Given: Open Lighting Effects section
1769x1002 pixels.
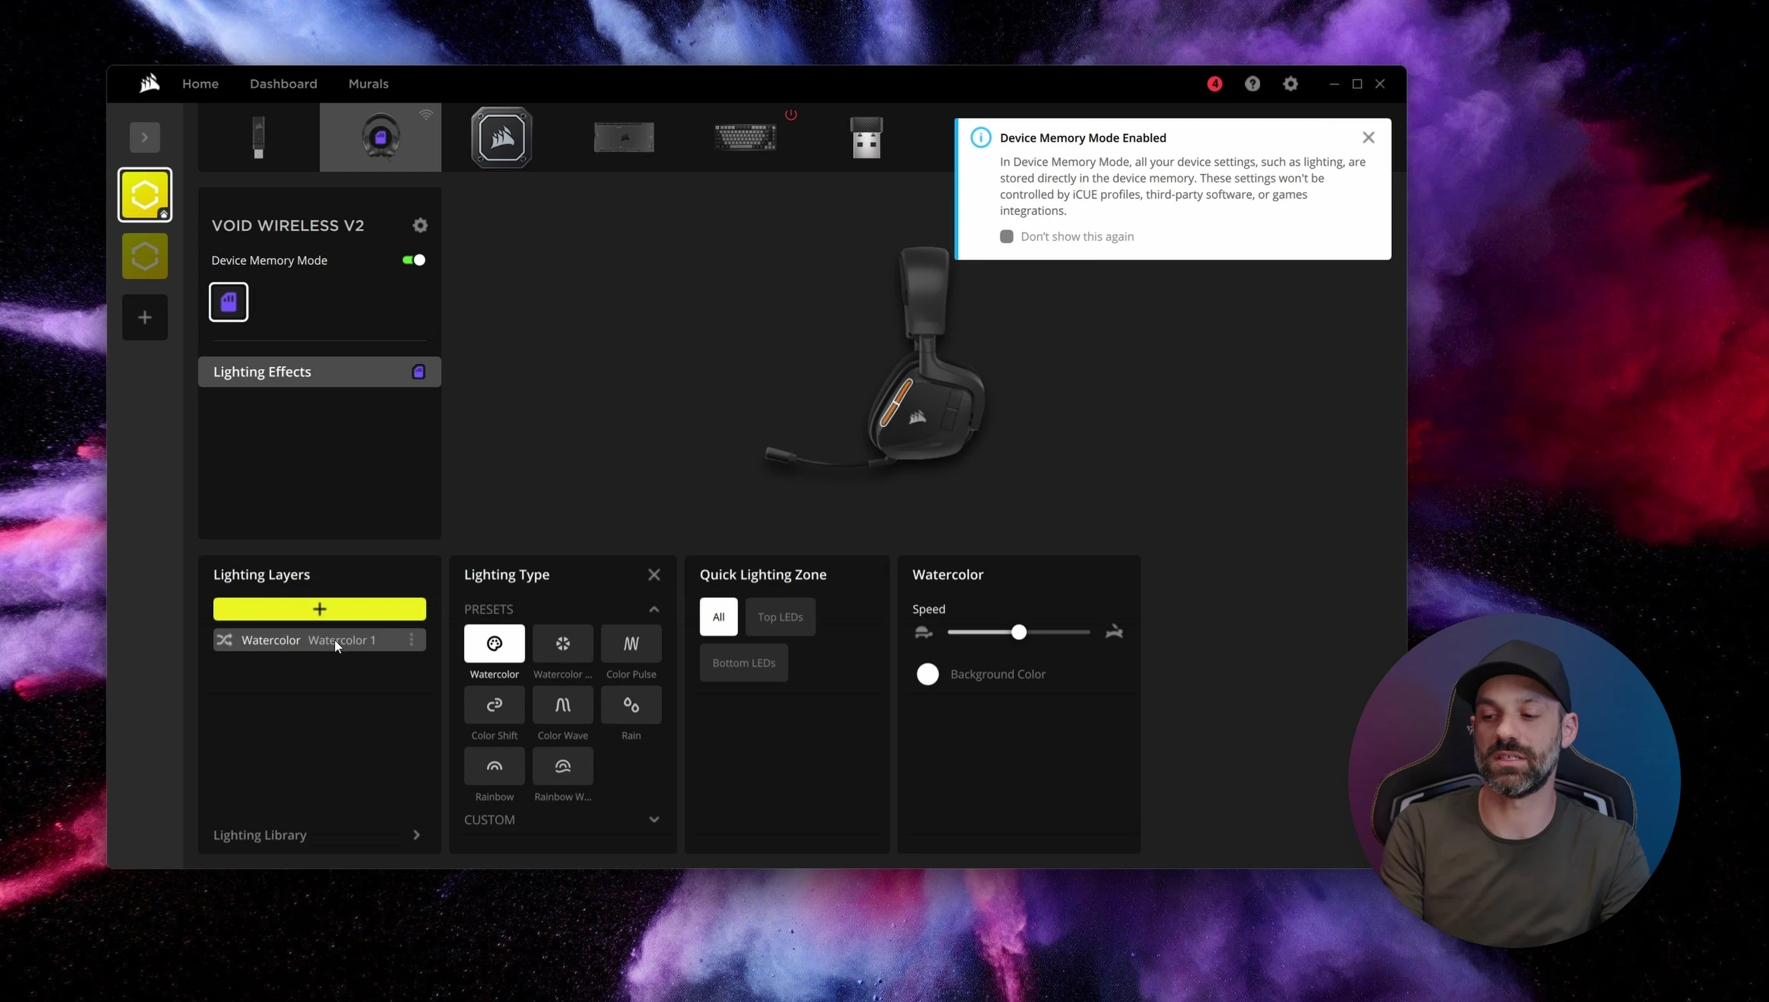Looking at the screenshot, I should tap(320, 372).
